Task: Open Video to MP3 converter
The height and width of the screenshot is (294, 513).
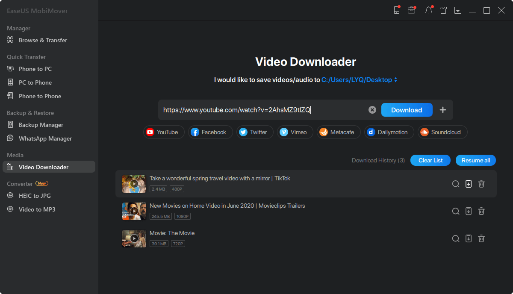Action: (49, 209)
